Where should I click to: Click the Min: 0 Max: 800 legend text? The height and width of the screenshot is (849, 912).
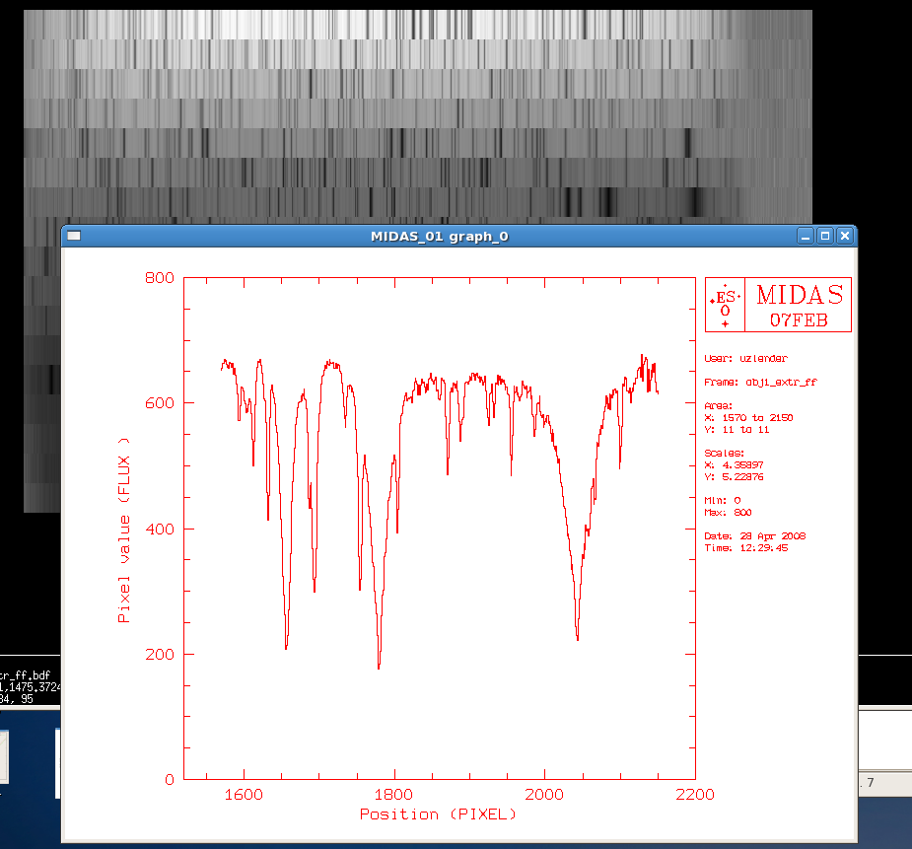[x=725, y=506]
